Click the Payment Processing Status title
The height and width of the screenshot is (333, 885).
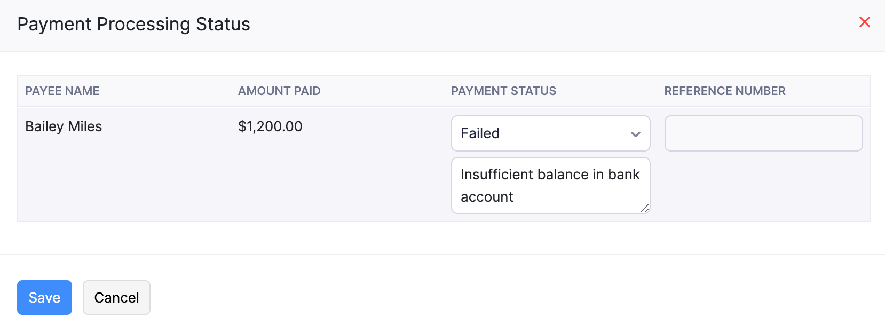point(133,24)
